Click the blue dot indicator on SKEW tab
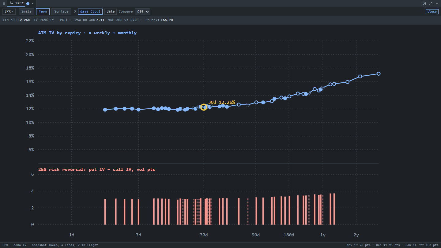Image resolution: width=441 pixels, height=248 pixels. tap(28, 3)
